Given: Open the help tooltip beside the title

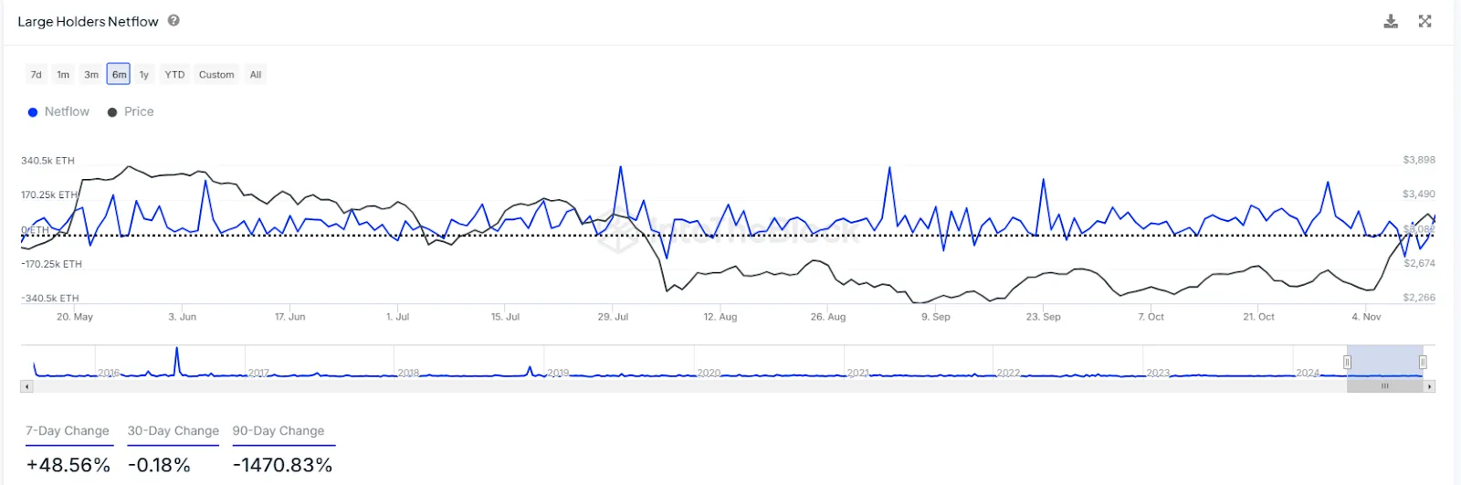Looking at the screenshot, I should pyautogui.click(x=173, y=20).
